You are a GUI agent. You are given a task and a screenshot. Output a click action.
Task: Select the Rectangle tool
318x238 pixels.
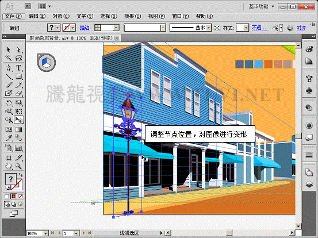pyautogui.click(x=18, y=76)
